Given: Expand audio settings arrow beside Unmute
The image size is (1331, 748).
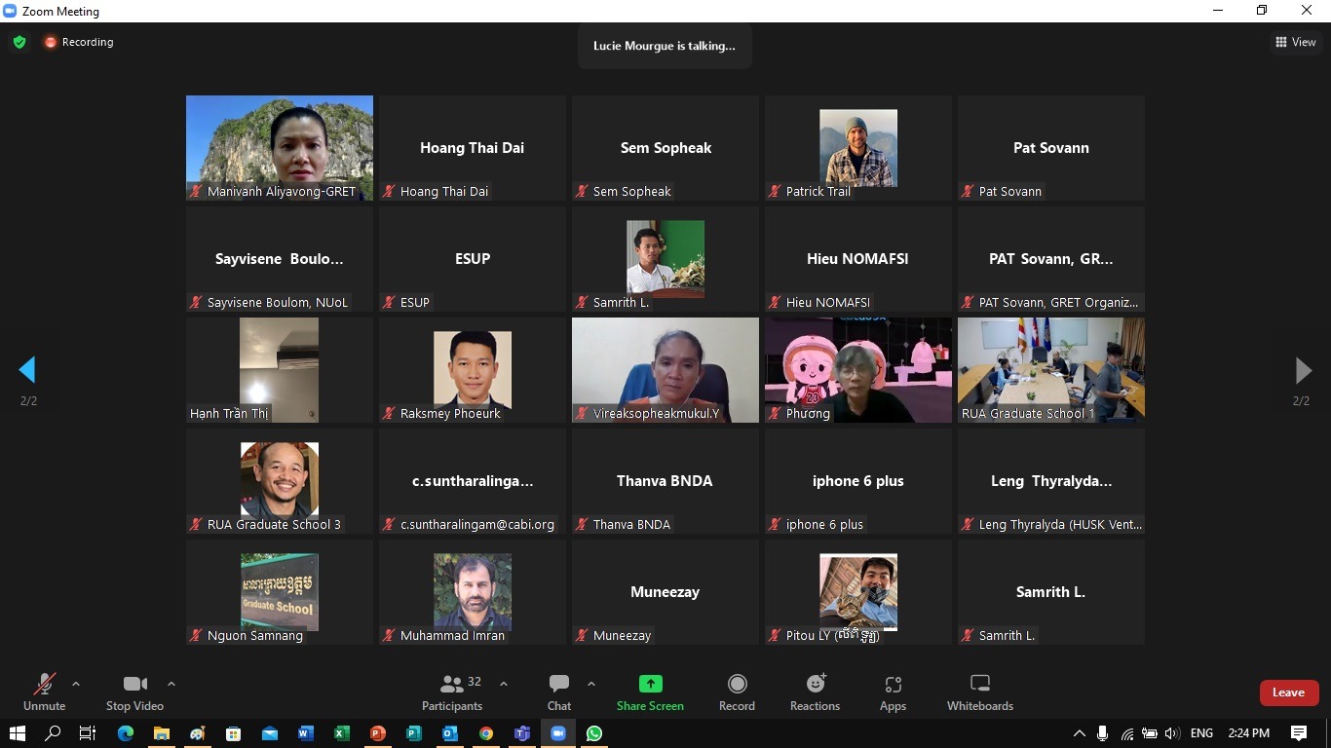Looking at the screenshot, I should [76, 684].
